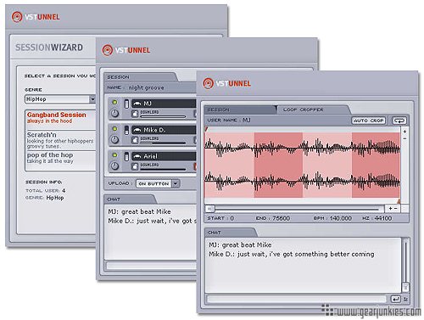Viewport: 424px width, 320px height.
Task: Click the loop button beside Auto Crop
Action: (399, 121)
